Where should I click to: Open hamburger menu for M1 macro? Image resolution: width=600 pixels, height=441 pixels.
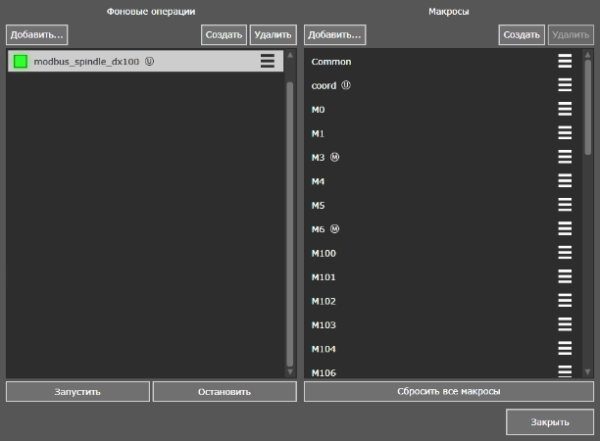click(x=565, y=132)
